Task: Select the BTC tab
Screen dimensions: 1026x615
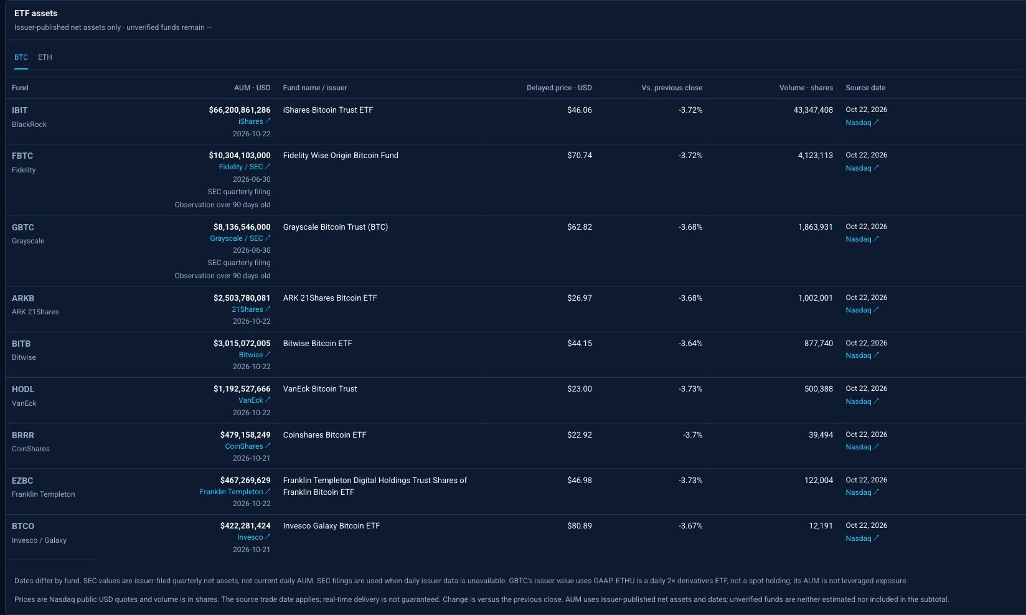Action: [21, 57]
